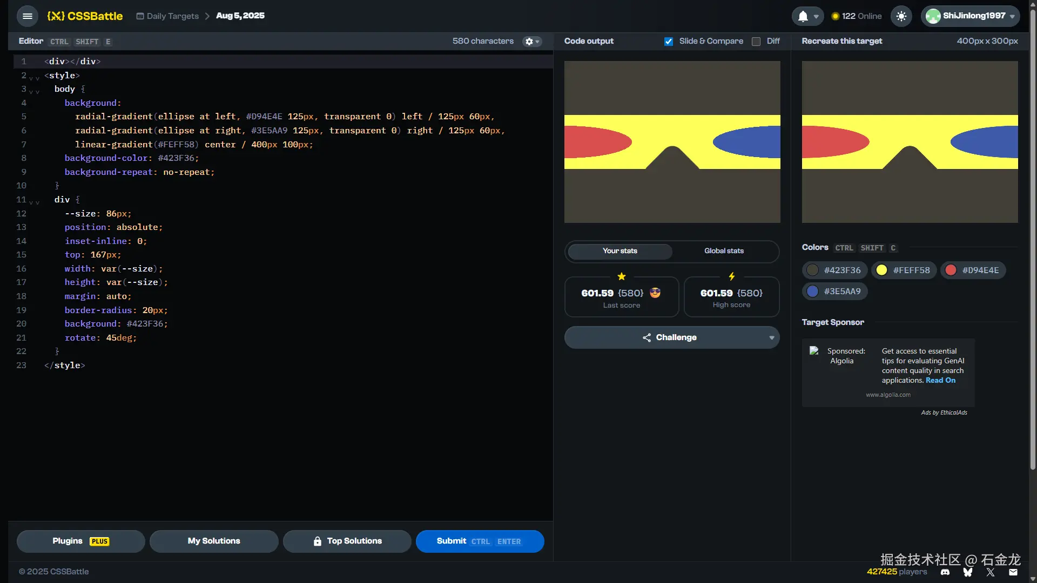Open the X (Twitter) footer icon
1037x583 pixels.
point(991,572)
